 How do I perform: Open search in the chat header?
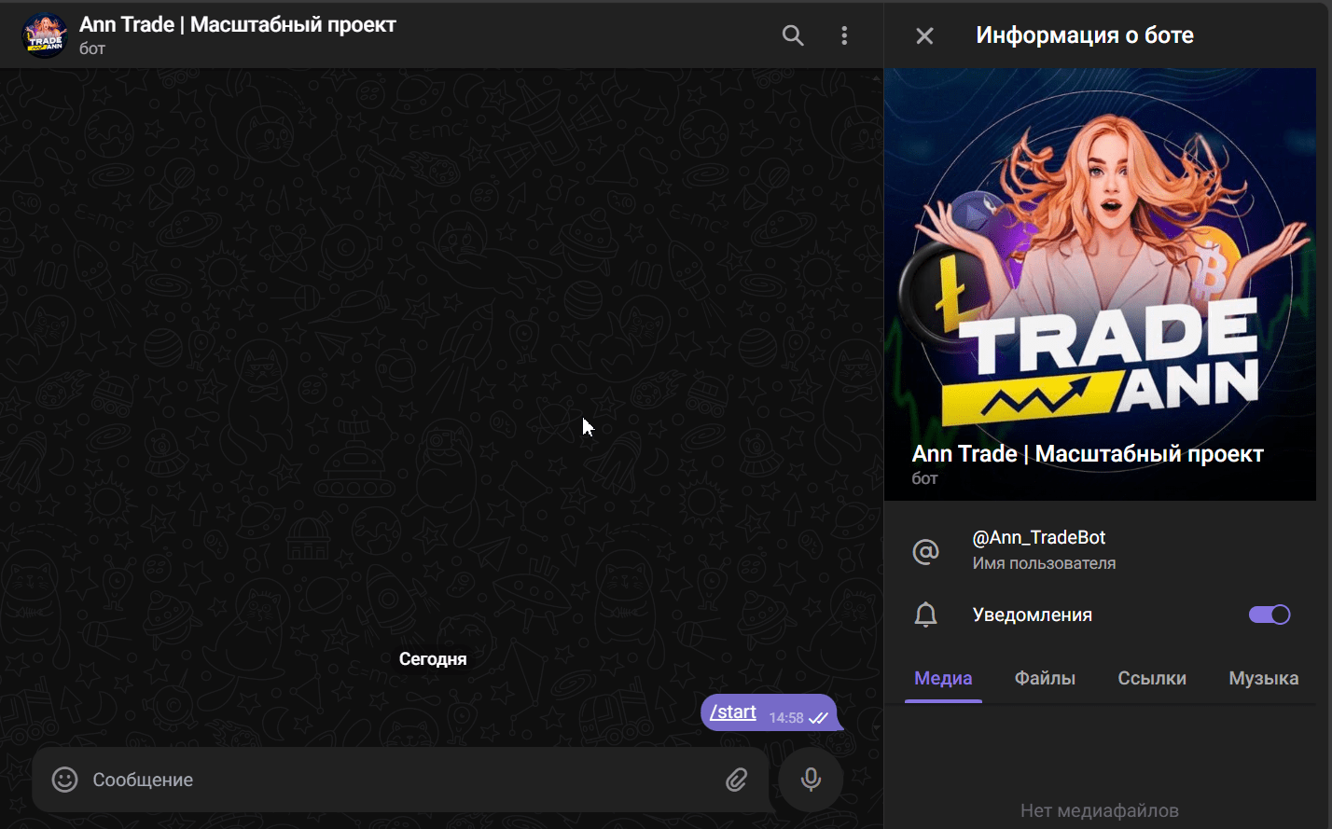pyautogui.click(x=793, y=35)
